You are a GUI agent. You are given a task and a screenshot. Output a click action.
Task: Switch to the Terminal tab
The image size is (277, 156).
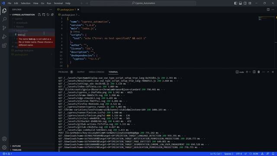click(x=113, y=72)
